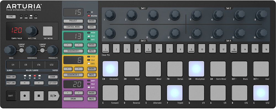Click the record button with circle icon
Screen dimensions: 276x110
pyautogui.click(x=25, y=96)
